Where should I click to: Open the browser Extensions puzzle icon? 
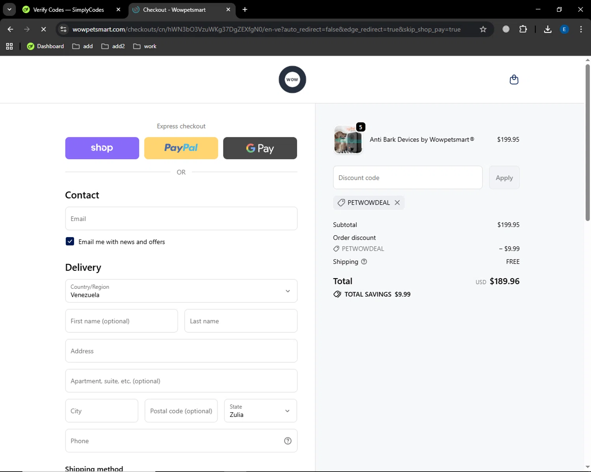click(523, 29)
